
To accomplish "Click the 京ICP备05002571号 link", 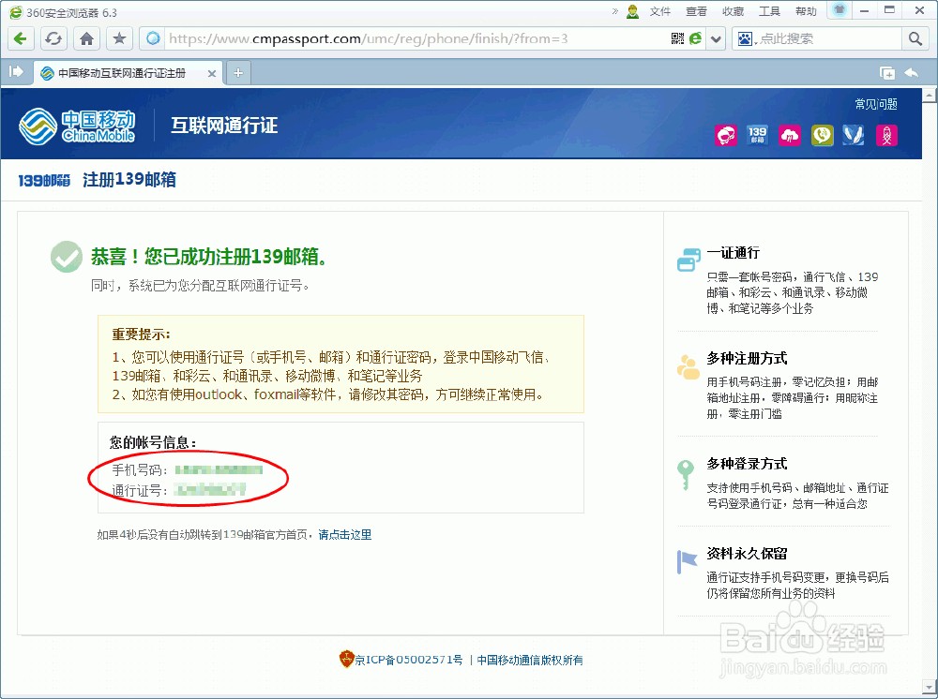I will click(409, 660).
